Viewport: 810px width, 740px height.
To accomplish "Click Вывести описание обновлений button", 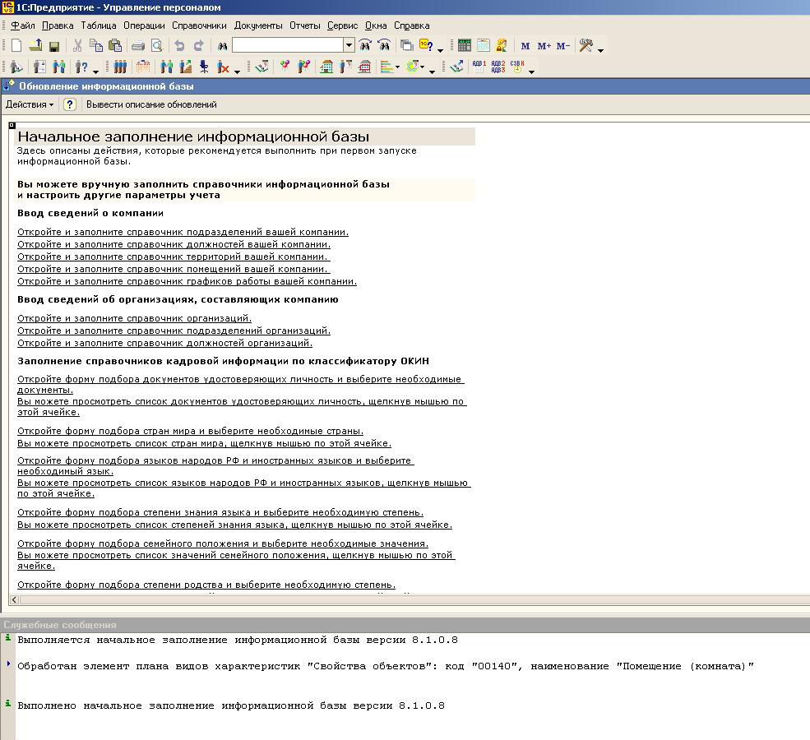I will tap(151, 104).
